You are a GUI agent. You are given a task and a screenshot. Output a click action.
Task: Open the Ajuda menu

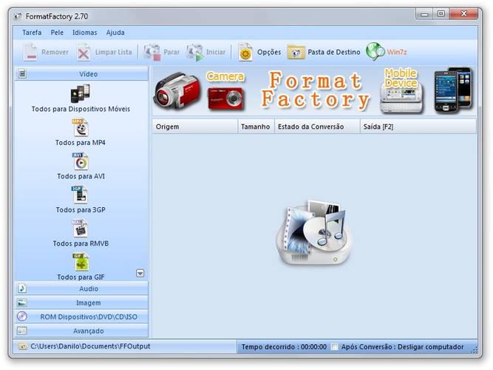click(115, 33)
